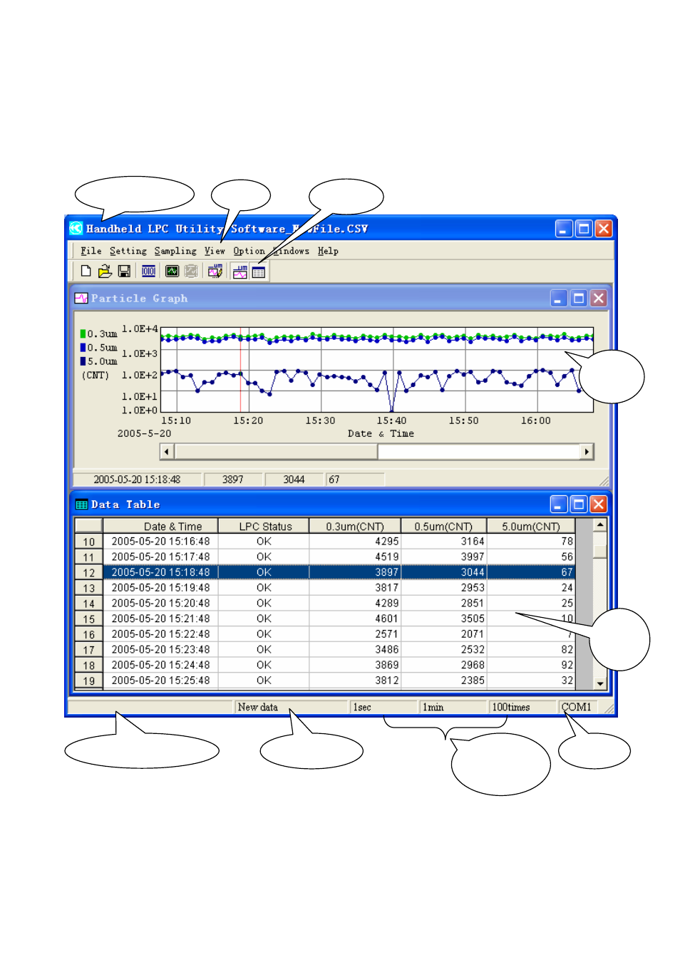
Task: Click 0.3um value 4601
Action: pos(355,619)
